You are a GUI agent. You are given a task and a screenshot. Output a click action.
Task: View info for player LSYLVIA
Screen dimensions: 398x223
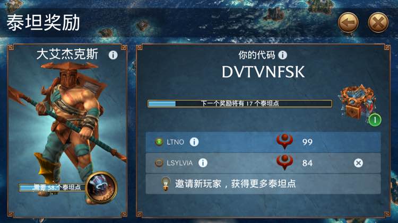click(203, 163)
